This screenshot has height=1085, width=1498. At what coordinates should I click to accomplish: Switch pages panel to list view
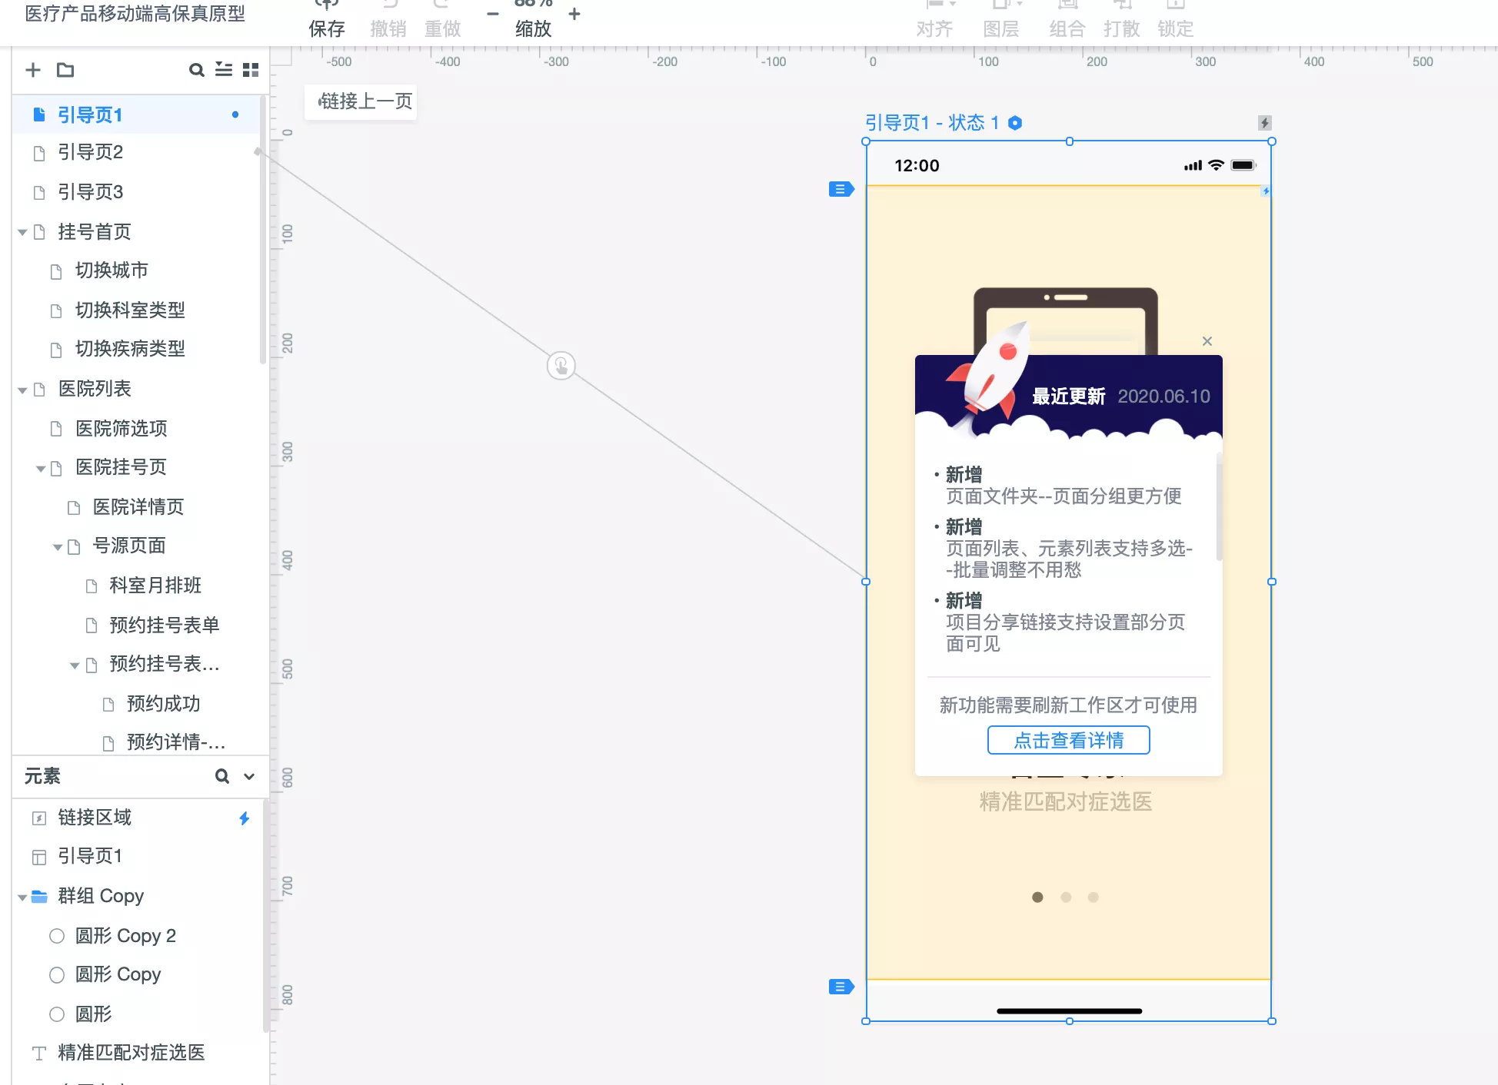point(223,70)
